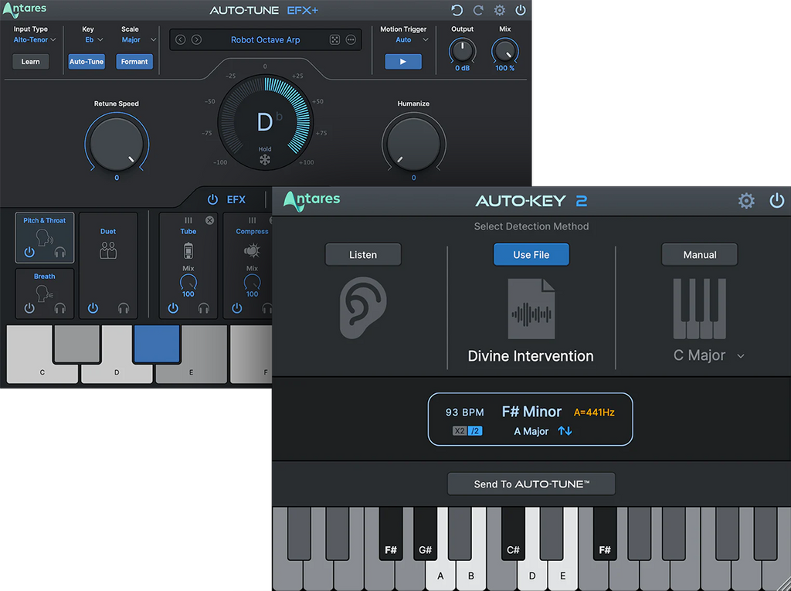Click the Pitch & Throat head icon
This screenshot has height=591, width=791.
44,237
